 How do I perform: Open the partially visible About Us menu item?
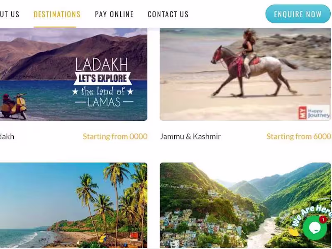click(10, 14)
